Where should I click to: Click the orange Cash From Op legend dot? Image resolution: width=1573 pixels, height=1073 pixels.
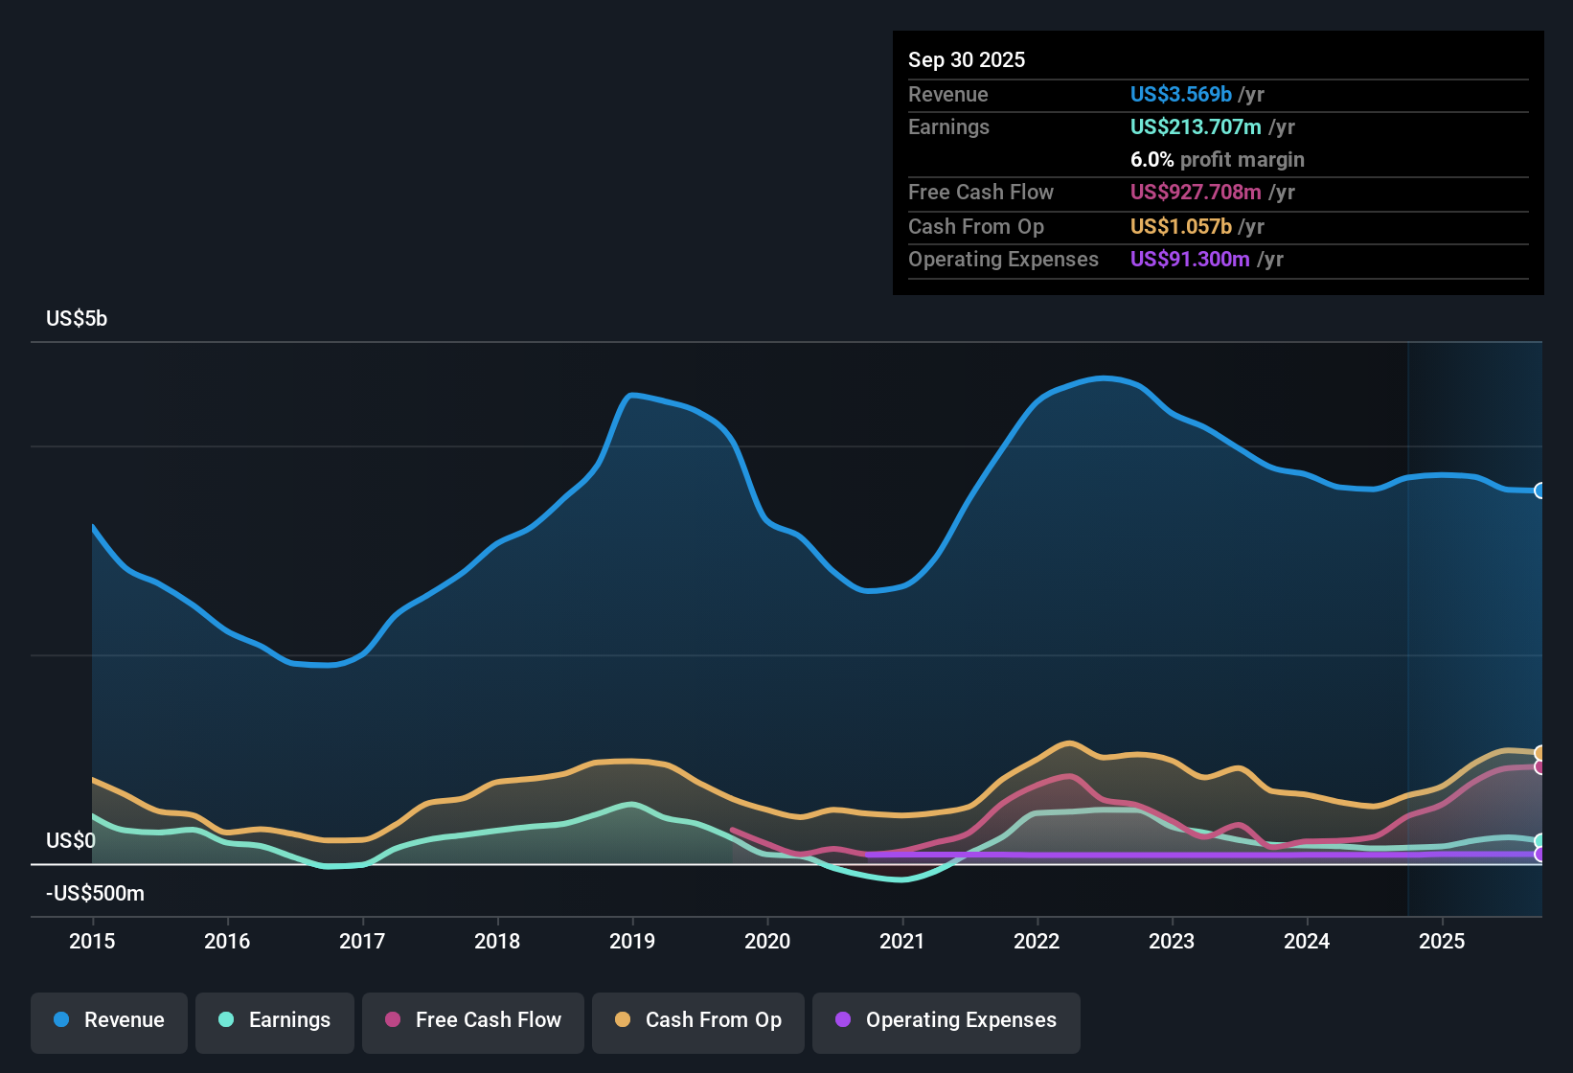(x=622, y=1020)
